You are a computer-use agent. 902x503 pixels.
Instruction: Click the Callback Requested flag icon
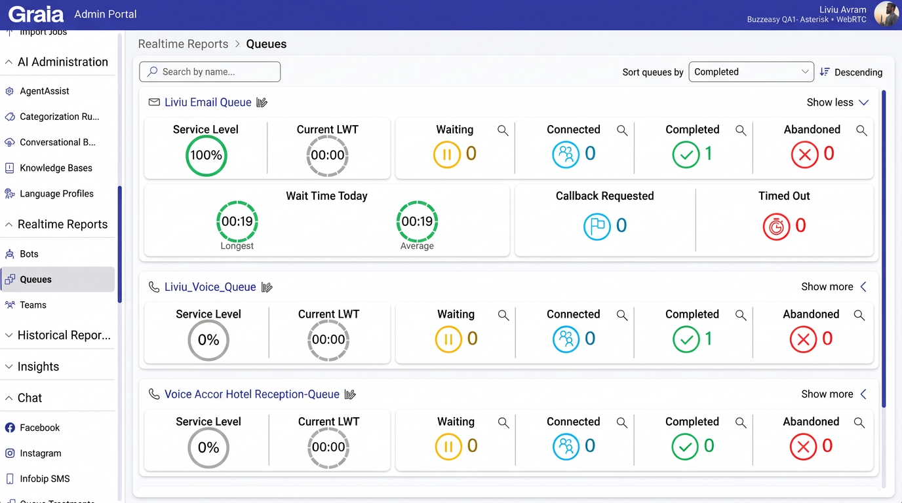597,227
